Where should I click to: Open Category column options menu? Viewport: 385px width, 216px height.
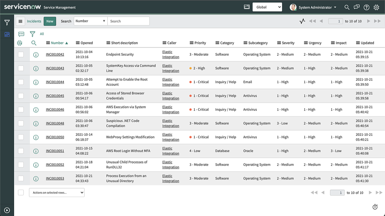pyautogui.click(x=217, y=43)
